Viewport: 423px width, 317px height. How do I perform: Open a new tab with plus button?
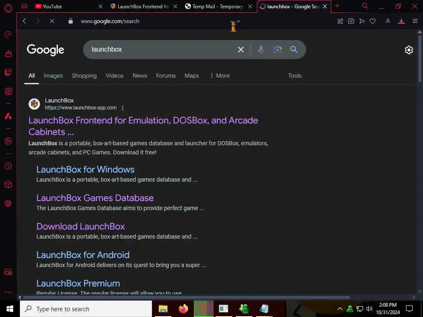(x=337, y=6)
